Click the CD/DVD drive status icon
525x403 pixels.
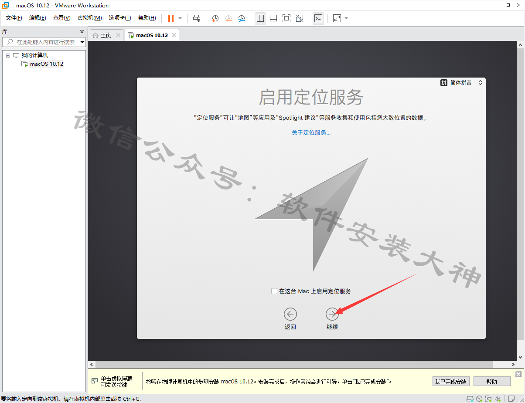pyautogui.click(x=479, y=399)
